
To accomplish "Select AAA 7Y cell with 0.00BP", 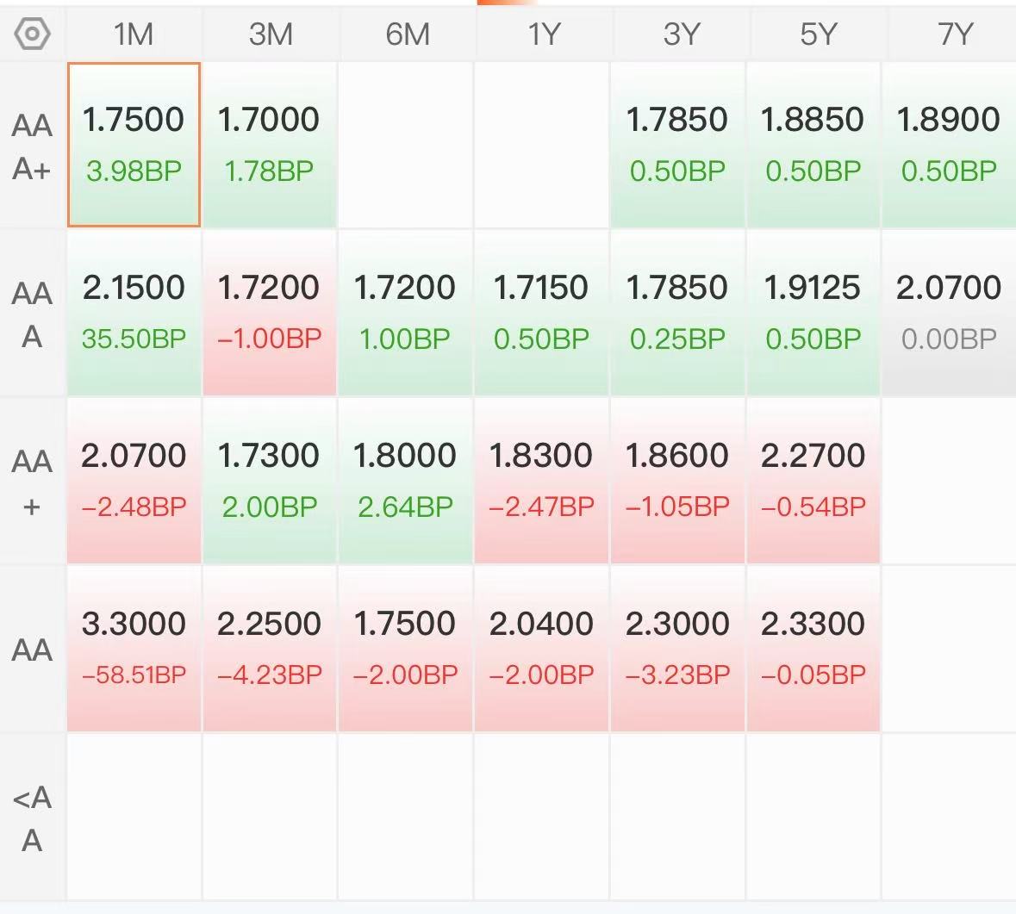I will click(x=950, y=314).
